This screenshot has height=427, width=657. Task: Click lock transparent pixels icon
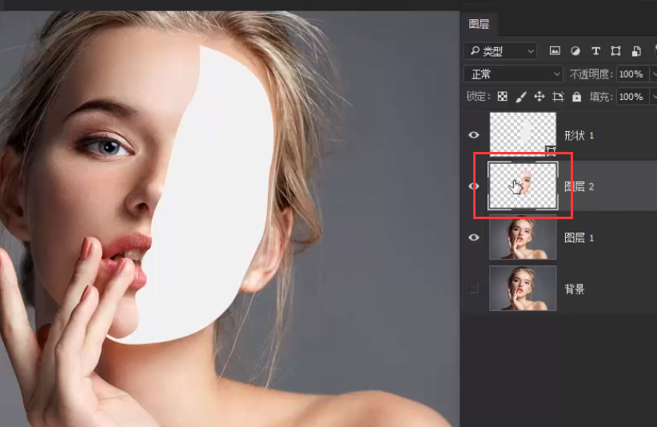(x=502, y=97)
